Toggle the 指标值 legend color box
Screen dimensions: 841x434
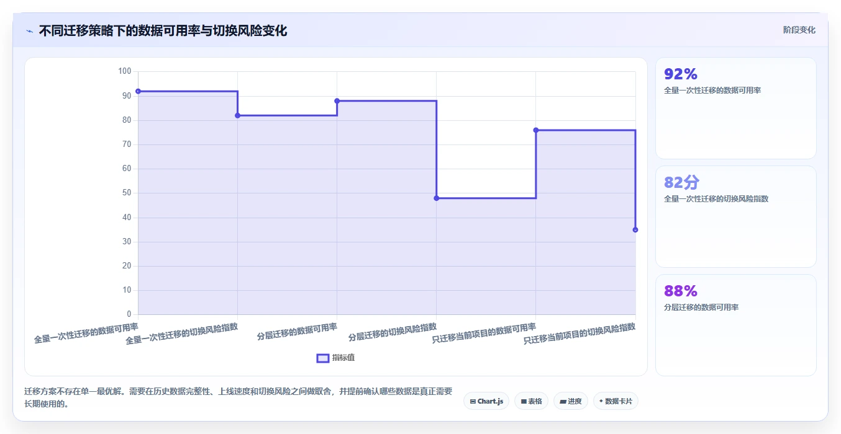pos(323,358)
